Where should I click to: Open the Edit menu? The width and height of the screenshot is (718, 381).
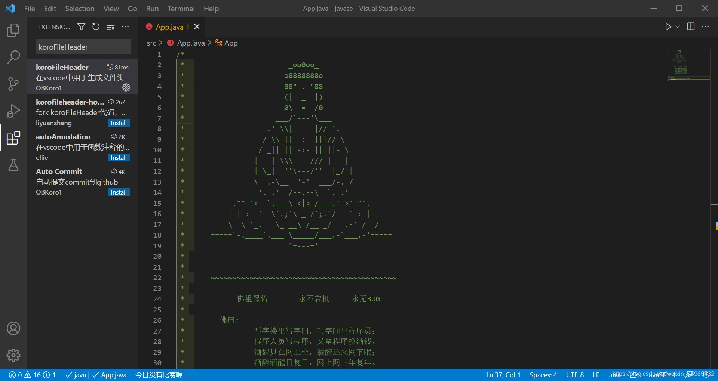50,9
